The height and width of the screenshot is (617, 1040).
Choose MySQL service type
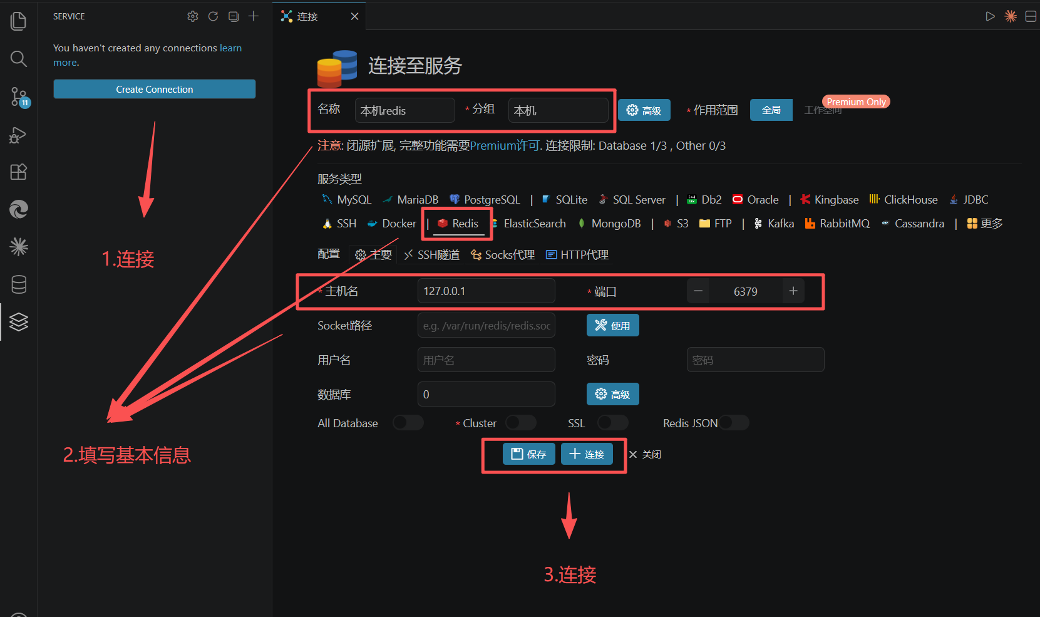click(347, 200)
